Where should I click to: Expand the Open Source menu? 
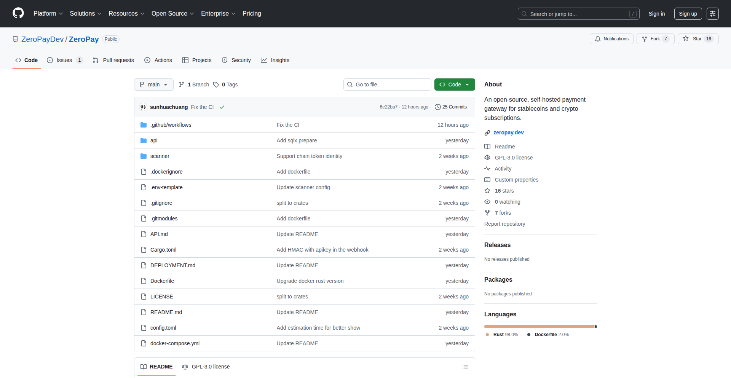pos(172,14)
